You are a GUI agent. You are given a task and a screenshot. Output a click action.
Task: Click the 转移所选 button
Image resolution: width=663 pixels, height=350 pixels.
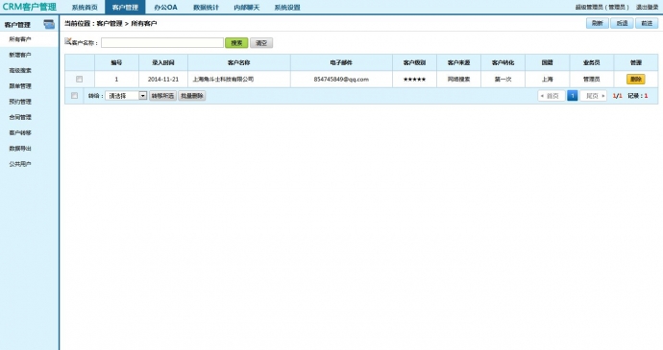pyautogui.click(x=162, y=96)
